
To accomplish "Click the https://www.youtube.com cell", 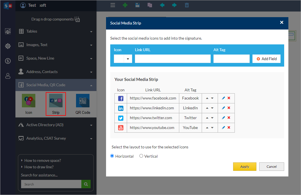I will 153,128.
